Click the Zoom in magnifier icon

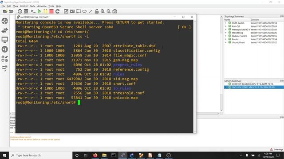coord(103,11)
